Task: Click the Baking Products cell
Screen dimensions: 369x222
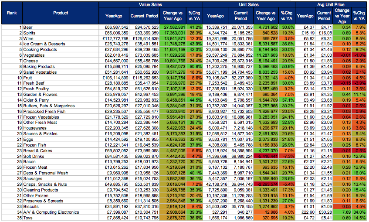Action: click(x=61, y=66)
